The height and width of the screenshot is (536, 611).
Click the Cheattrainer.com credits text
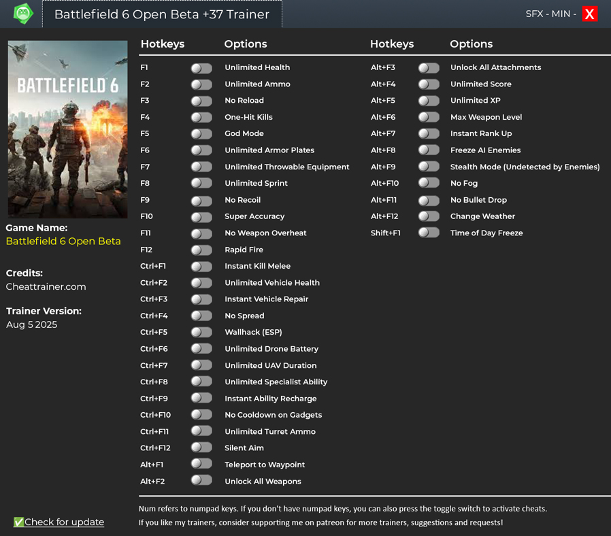tap(46, 286)
